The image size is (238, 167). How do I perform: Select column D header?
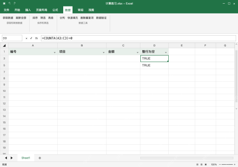pos(154,45)
